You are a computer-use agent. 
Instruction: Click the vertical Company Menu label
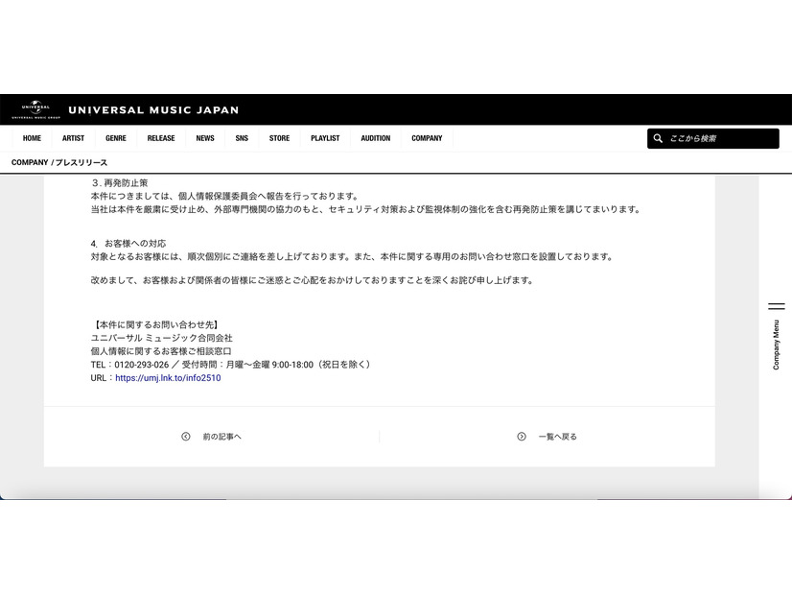777,345
